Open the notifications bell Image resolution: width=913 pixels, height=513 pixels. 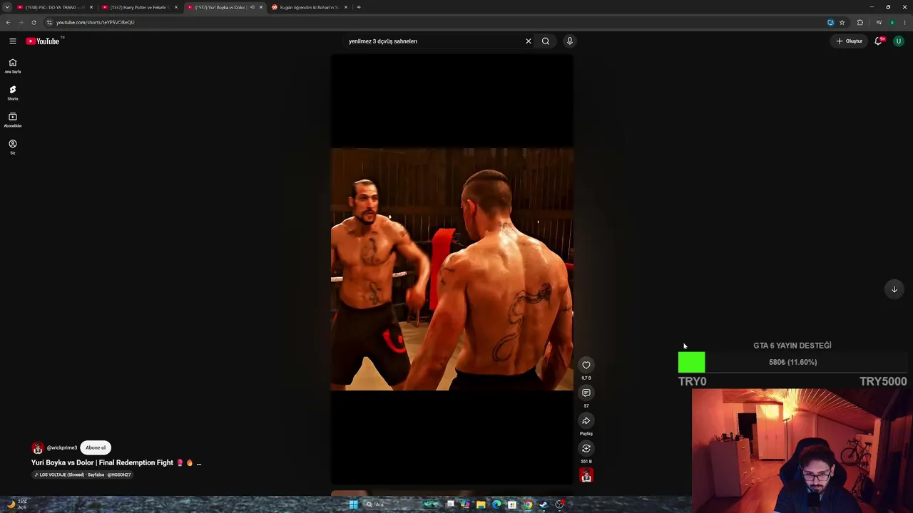pyautogui.click(x=879, y=41)
